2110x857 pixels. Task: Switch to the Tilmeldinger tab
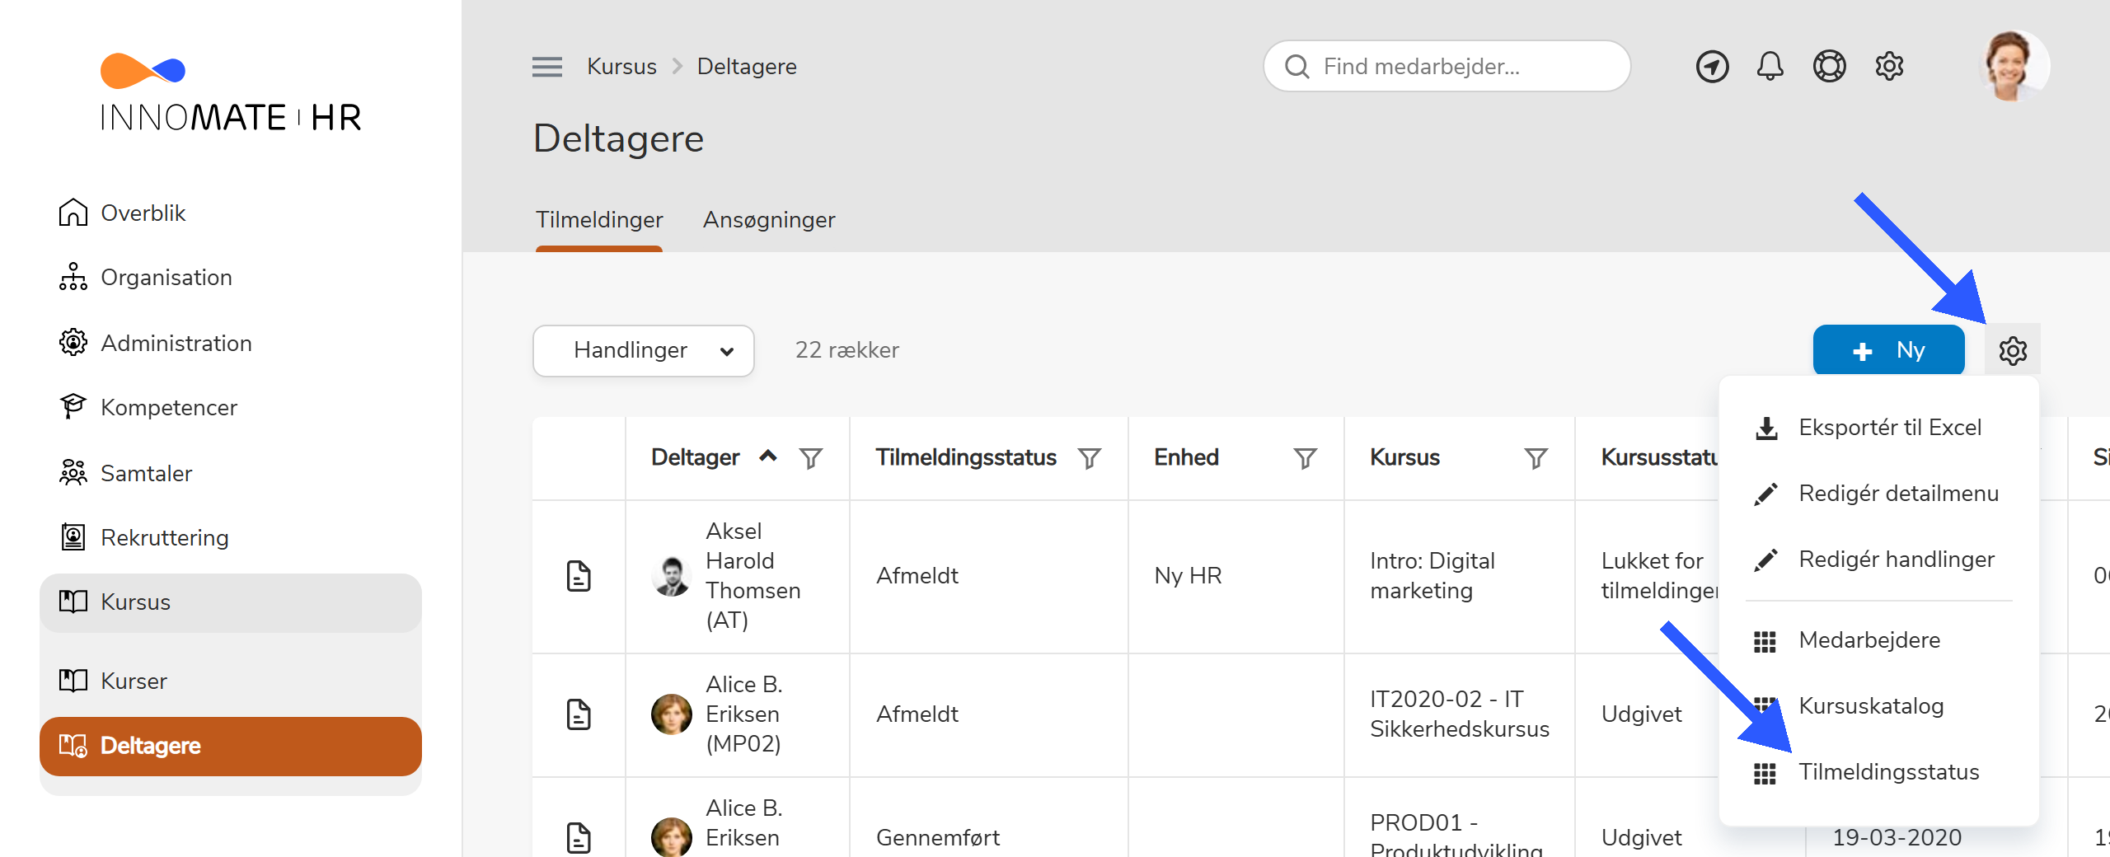599,220
